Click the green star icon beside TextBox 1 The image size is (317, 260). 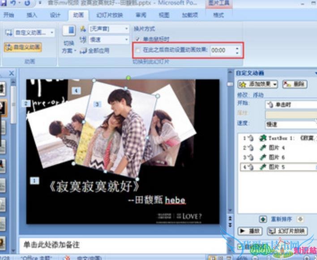(x=263, y=138)
